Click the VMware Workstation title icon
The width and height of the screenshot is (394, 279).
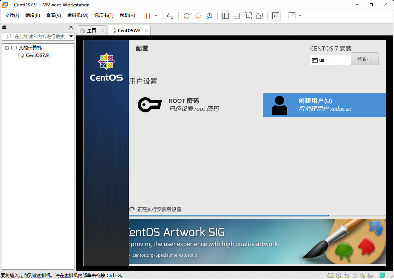pos(5,5)
